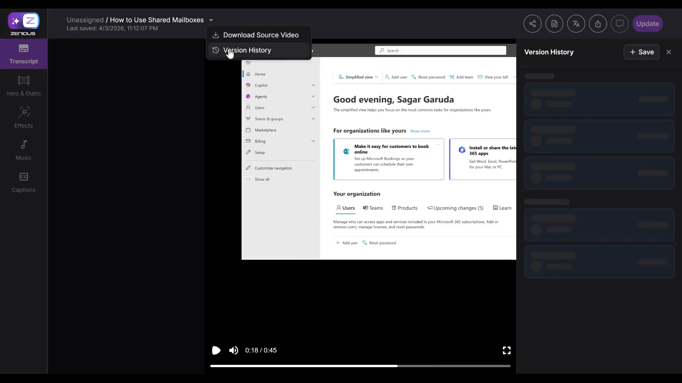Image resolution: width=682 pixels, height=383 pixels.
Task: Click the export upload icon
Action: point(598,24)
